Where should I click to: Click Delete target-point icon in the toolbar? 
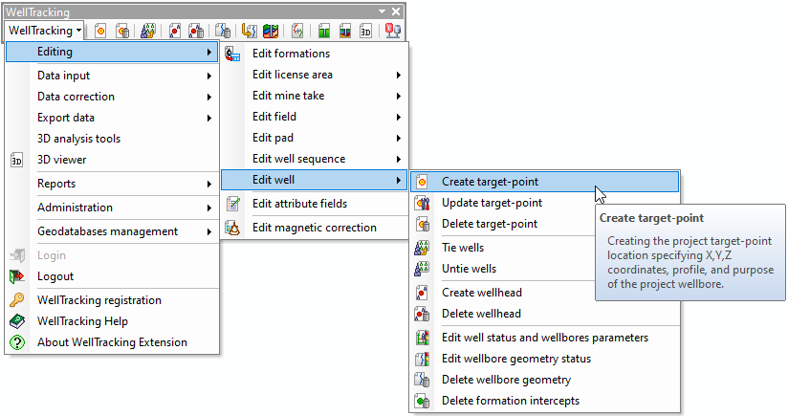[x=122, y=32]
